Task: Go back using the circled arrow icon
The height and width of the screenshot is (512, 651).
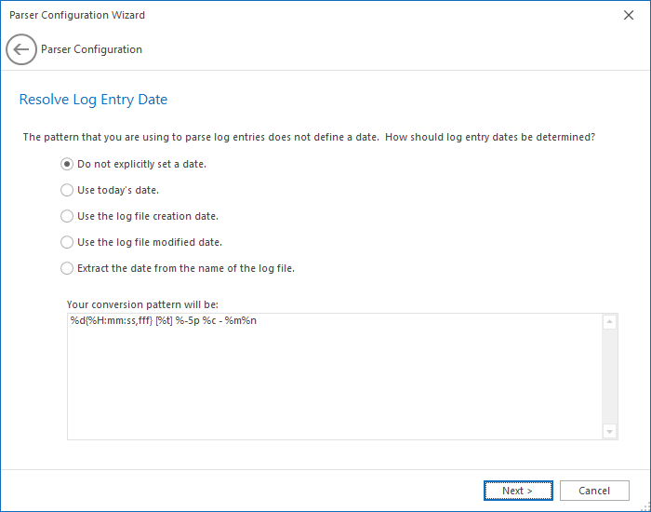Action: point(21,49)
